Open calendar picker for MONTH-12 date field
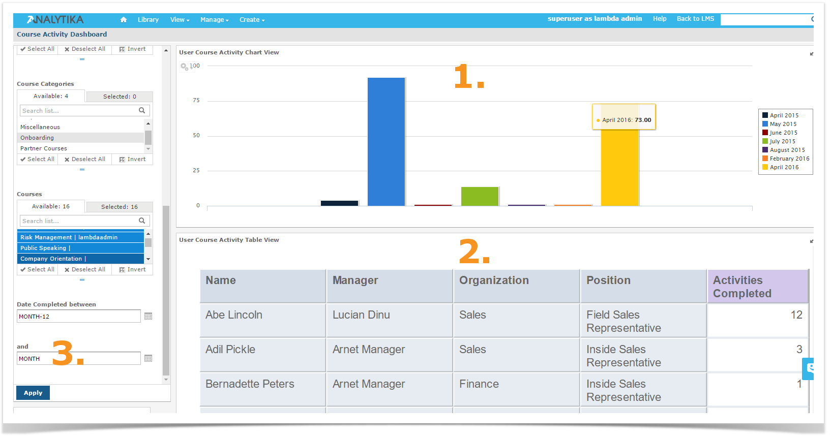Image resolution: width=831 pixels, height=438 pixels. coord(148,317)
